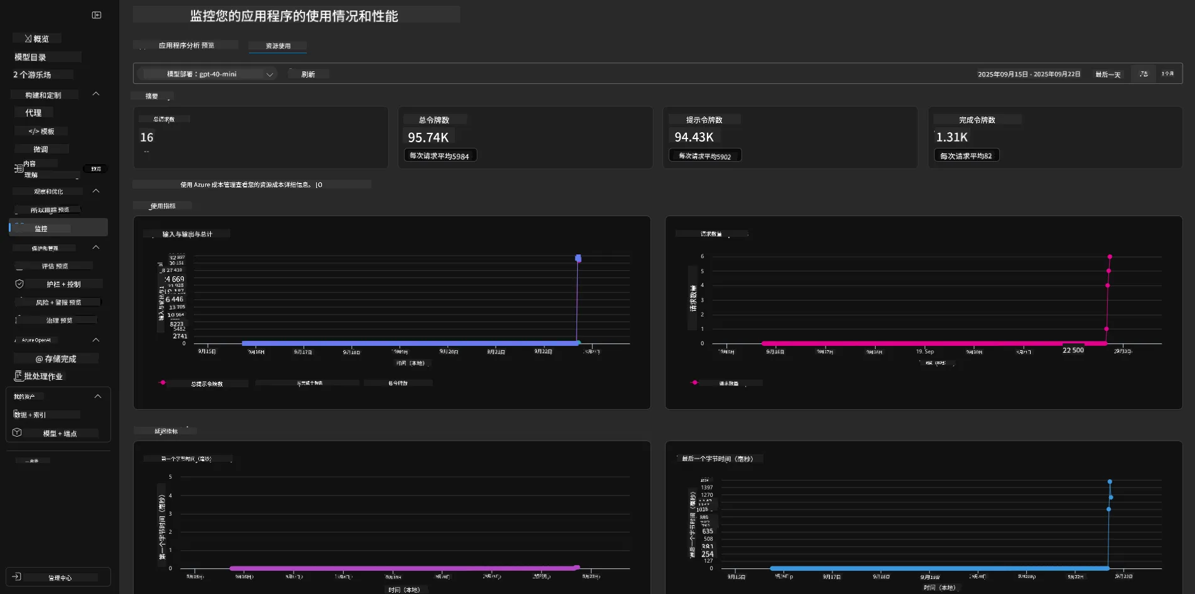The width and height of the screenshot is (1195, 594).
Task: Collapse the 构建和定制 section
Action: (96, 94)
